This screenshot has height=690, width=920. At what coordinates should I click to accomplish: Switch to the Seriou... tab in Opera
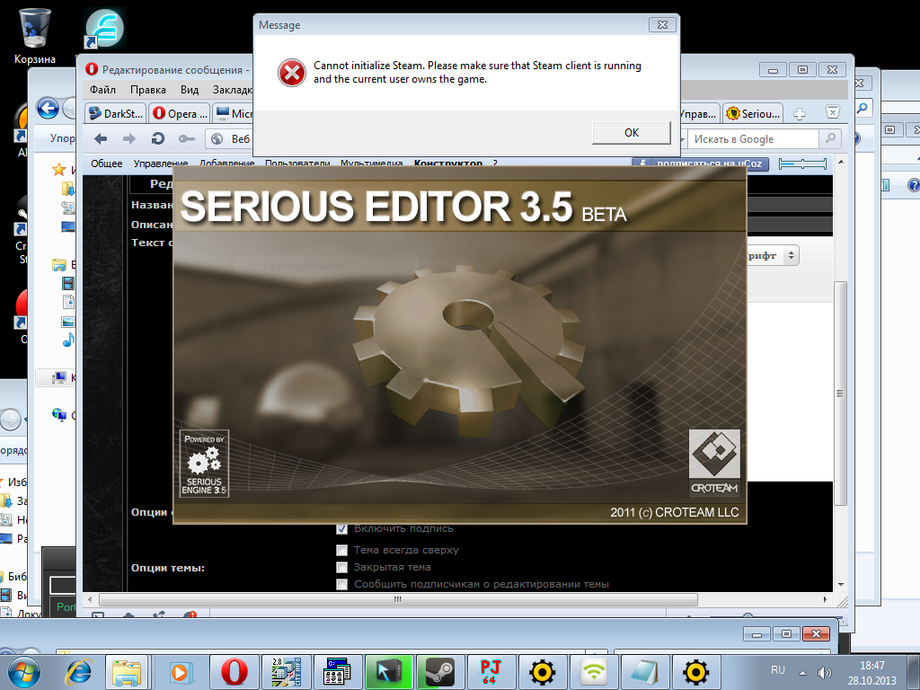(x=755, y=114)
